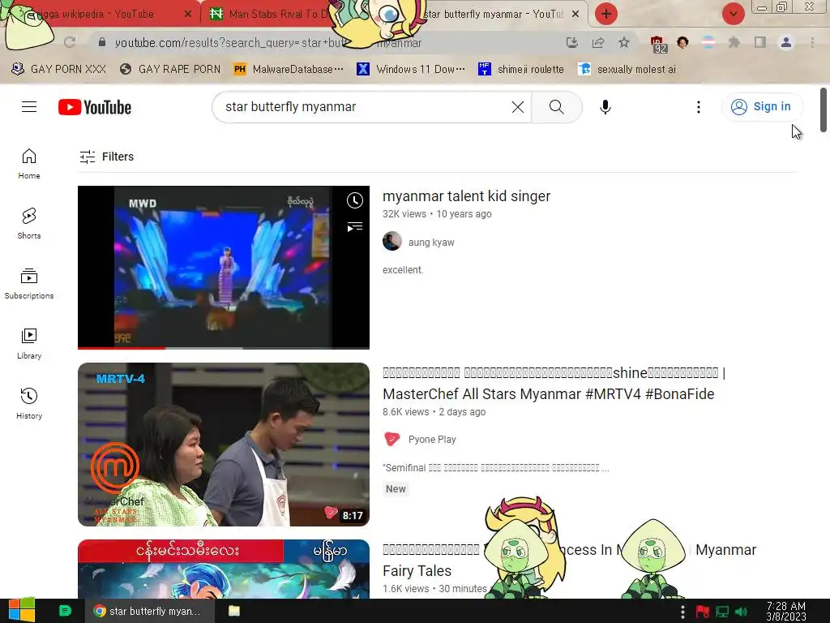The height and width of the screenshot is (623, 830).
Task: Sign in to YouTube
Action: point(762,106)
